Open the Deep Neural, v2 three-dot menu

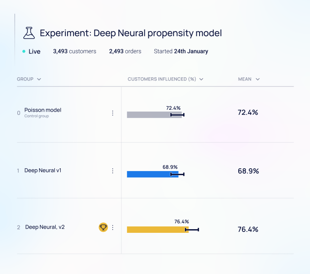tap(113, 227)
